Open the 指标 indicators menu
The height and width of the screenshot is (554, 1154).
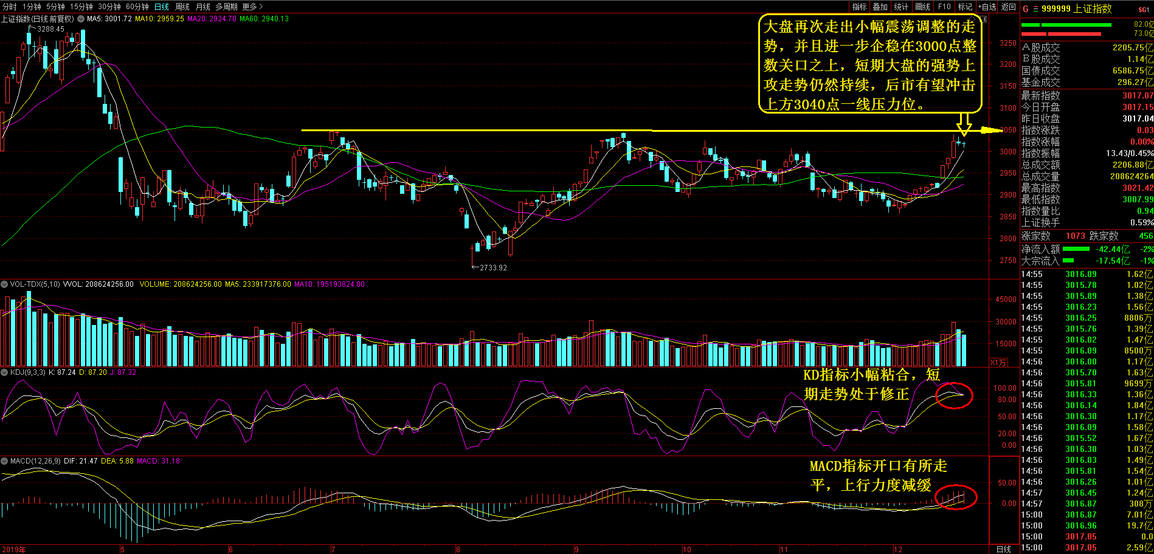pos(859,7)
